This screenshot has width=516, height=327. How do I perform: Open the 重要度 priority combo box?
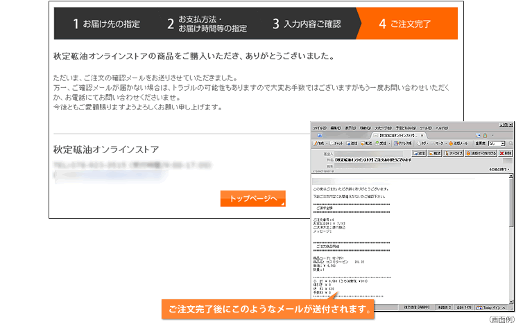tap(497, 143)
